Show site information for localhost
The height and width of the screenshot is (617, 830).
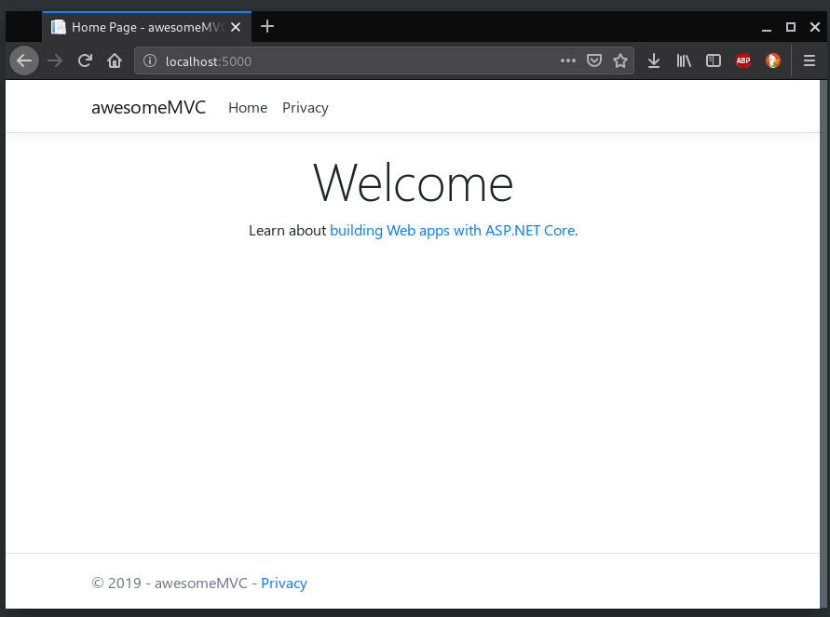coord(150,60)
